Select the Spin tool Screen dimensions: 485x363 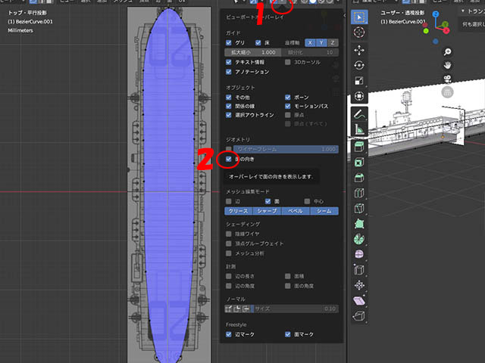point(359,239)
